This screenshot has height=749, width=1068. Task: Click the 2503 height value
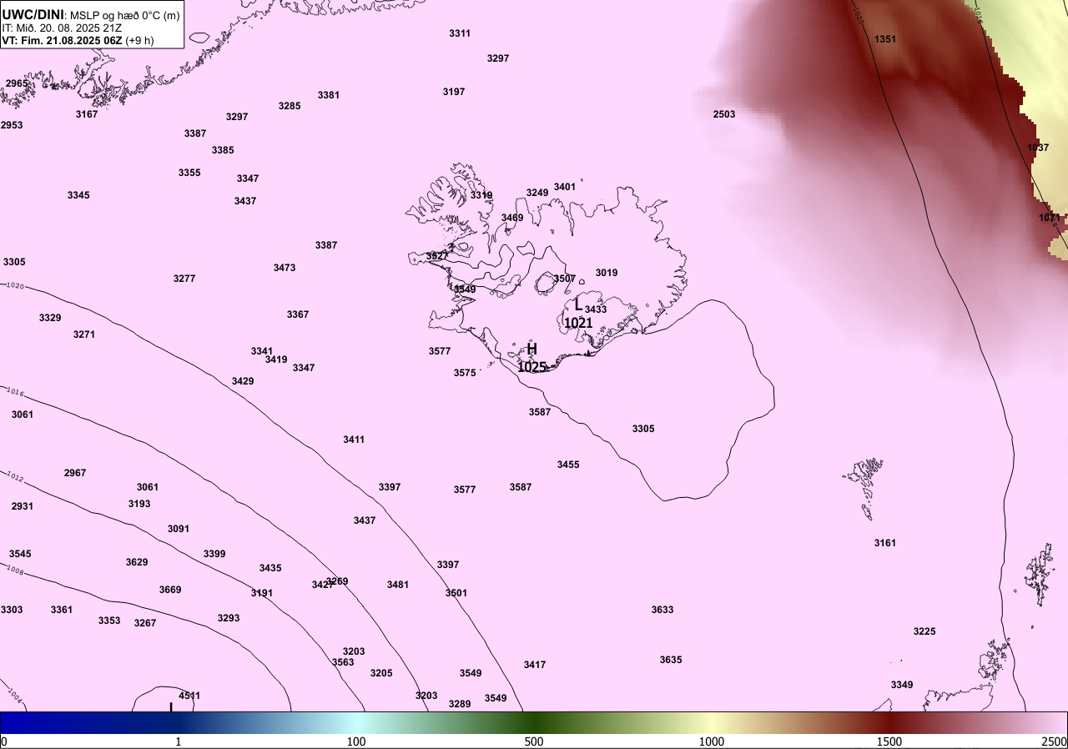(x=724, y=114)
